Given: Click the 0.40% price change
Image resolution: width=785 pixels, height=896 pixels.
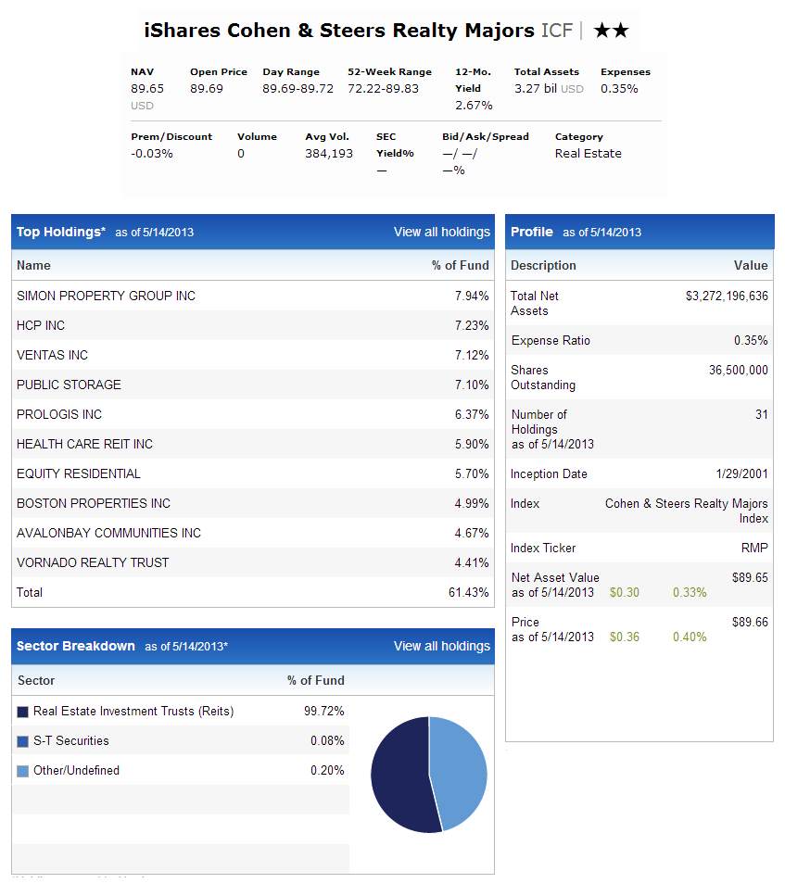Looking at the screenshot, I should (690, 637).
